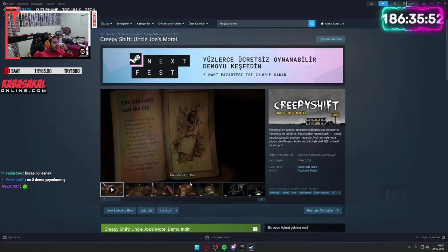Open the ZEON account dropdown
The height and width of the screenshot is (252, 448).
coord(412,4)
